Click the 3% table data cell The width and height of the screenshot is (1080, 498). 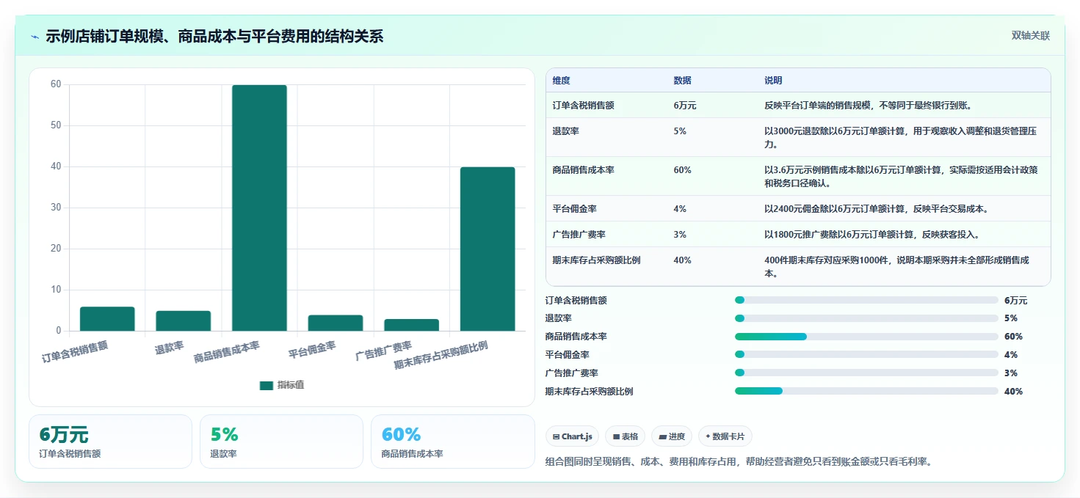[680, 235]
